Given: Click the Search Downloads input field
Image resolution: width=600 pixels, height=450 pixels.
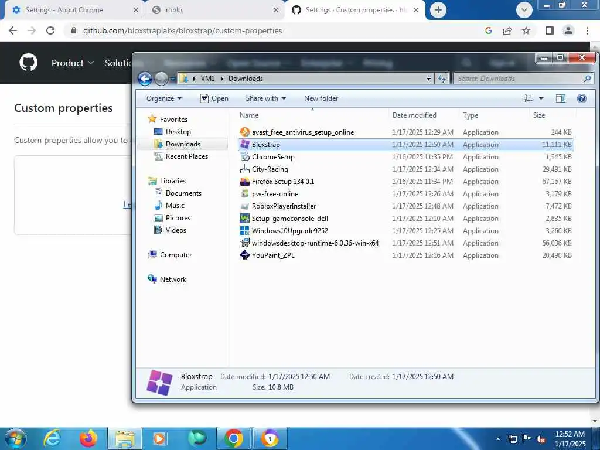Looking at the screenshot, I should (x=519, y=79).
